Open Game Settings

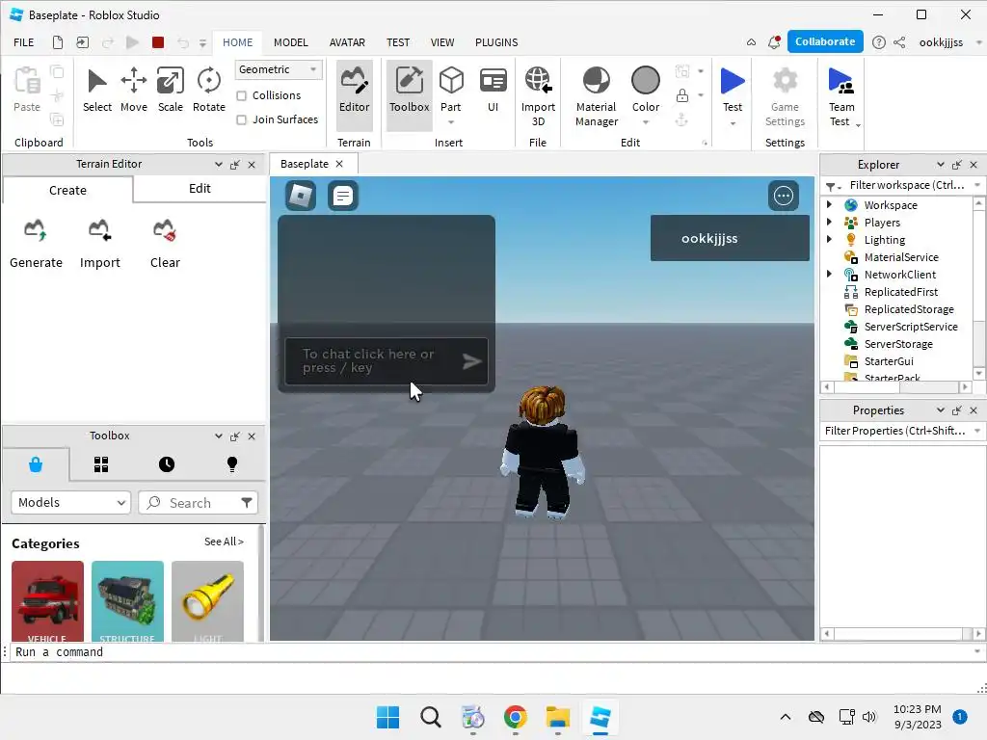785,96
